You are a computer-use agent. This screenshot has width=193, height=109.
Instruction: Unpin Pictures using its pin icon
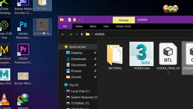[x=95, y=71]
